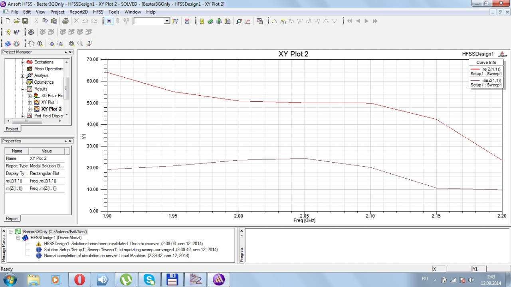Click the Show/Hide eye visibility icon
Screen dimensions: 511x287
[x=31, y=32]
